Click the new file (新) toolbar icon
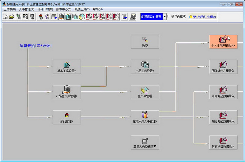Viewport: 245px width, 162px height. click(5, 17)
